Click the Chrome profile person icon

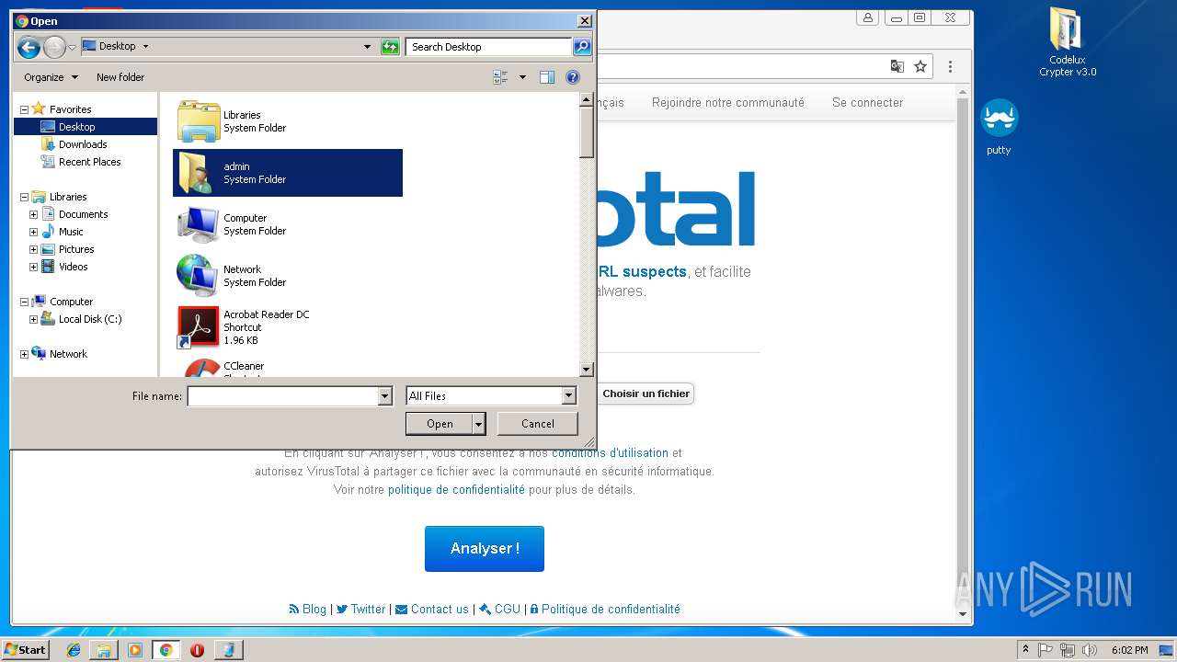[868, 17]
